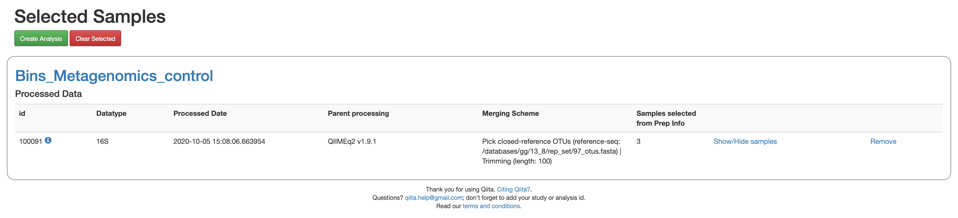This screenshot has width=958, height=218.
Task: Click the Parent processing column header
Action: tap(358, 114)
